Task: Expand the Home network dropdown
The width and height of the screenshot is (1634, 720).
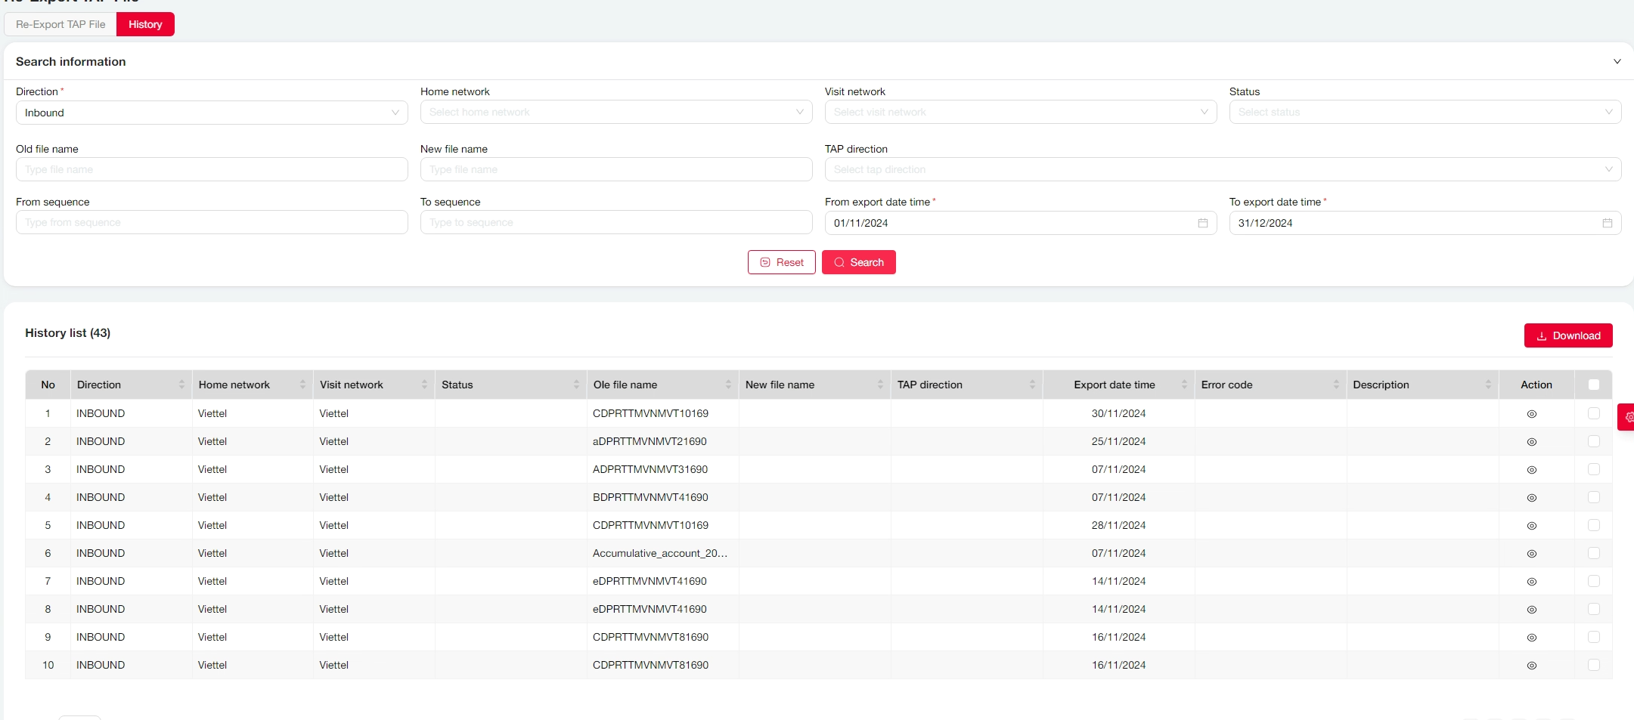Action: (615, 112)
